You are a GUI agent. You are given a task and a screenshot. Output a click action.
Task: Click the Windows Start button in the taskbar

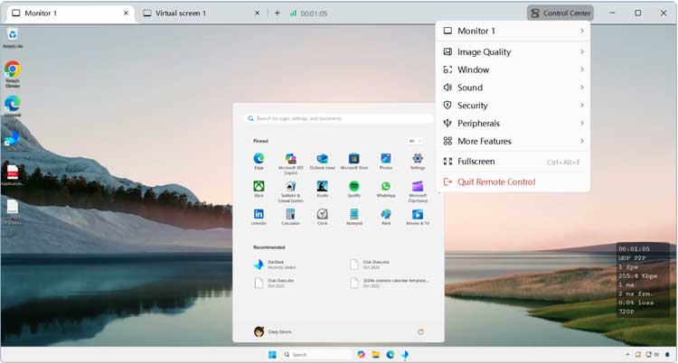pyautogui.click(x=272, y=355)
